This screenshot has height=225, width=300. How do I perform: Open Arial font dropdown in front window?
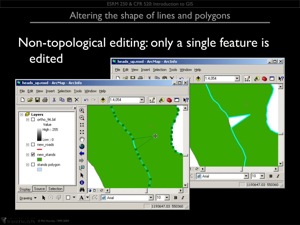151,198
